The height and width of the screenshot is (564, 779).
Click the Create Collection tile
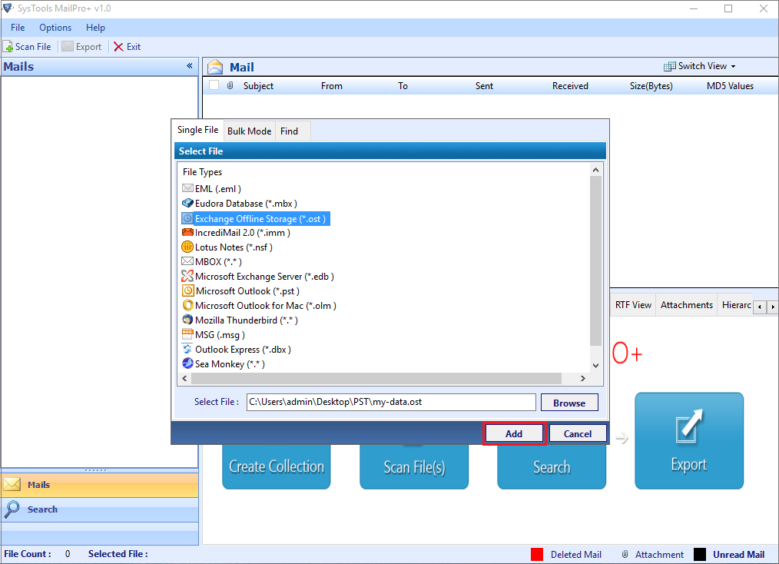pos(277,466)
